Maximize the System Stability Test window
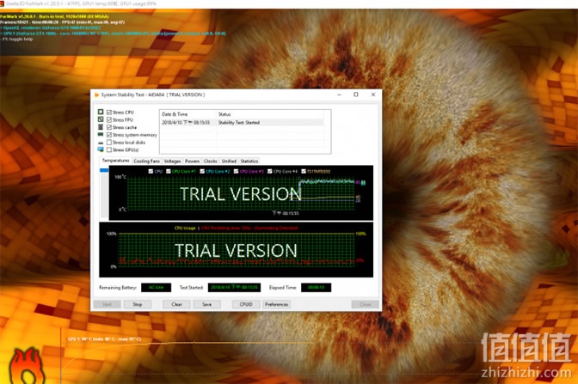 pyautogui.click(x=356, y=94)
